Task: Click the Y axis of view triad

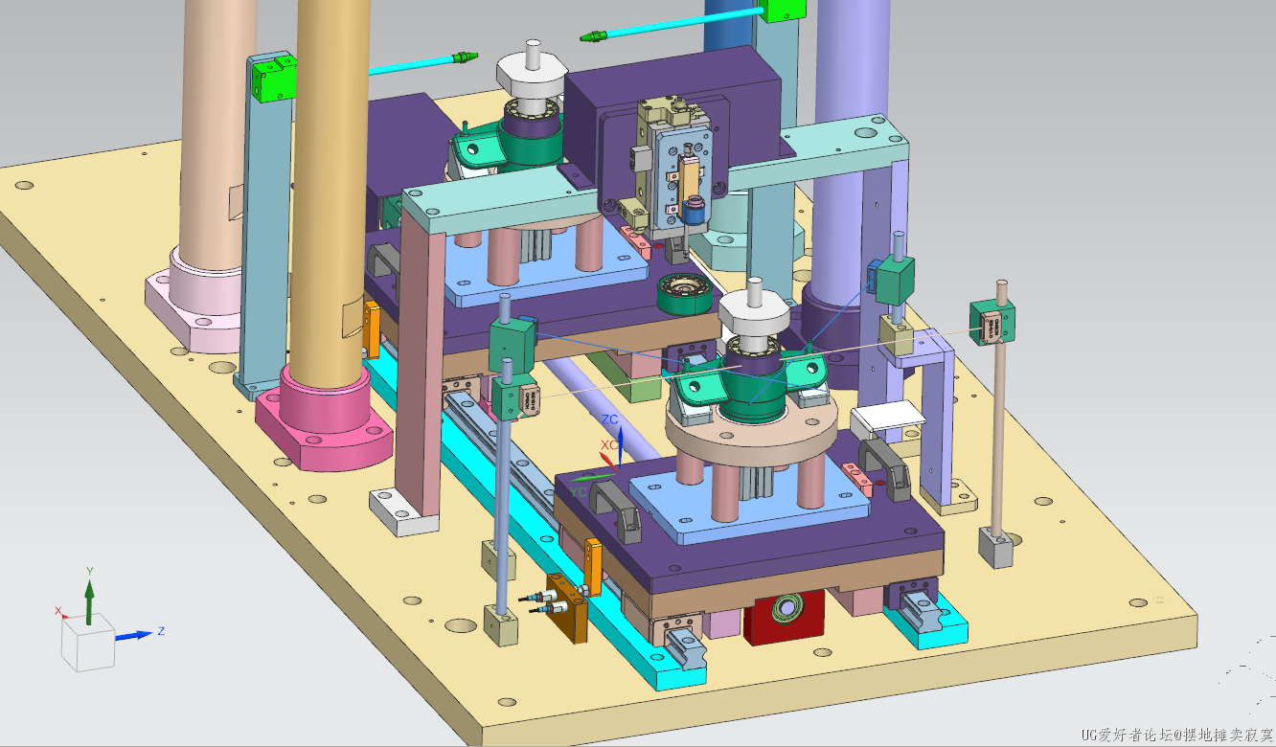Action: (89, 599)
